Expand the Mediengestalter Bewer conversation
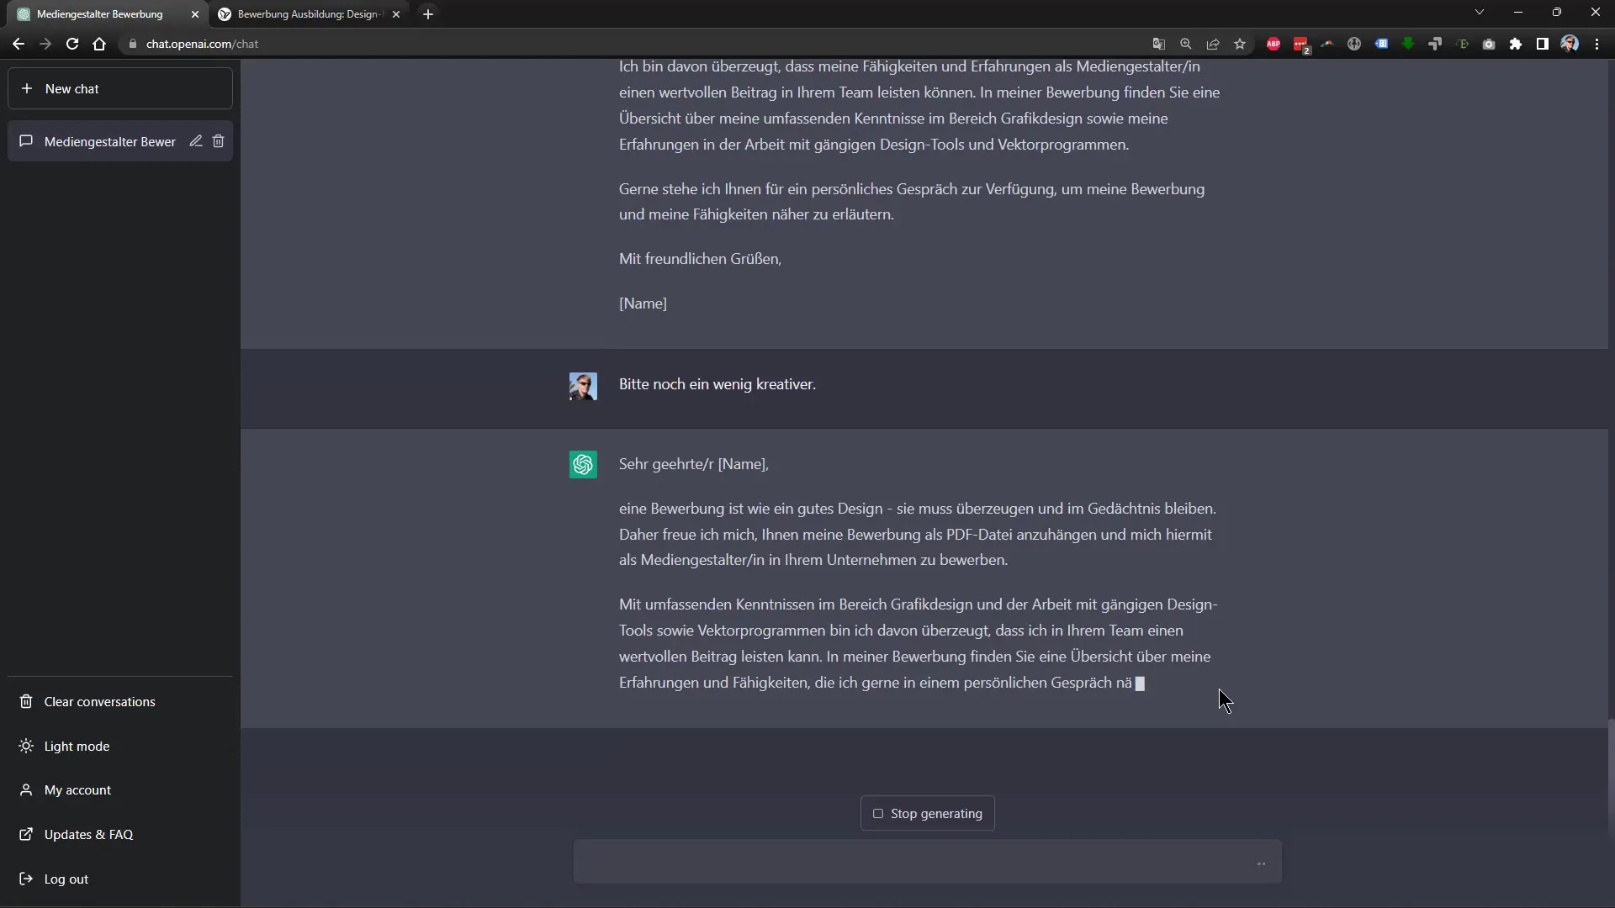 tap(110, 140)
